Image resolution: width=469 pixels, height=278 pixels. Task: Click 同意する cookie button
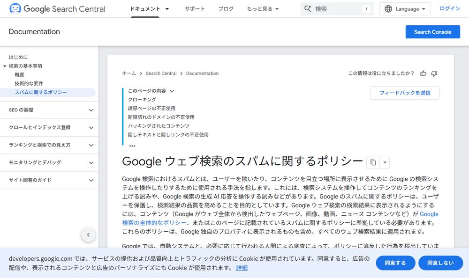tap(395, 263)
